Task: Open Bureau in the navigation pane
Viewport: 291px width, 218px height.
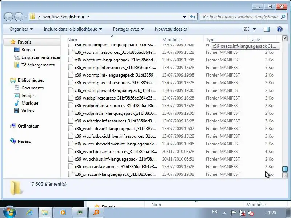Action: (28, 50)
